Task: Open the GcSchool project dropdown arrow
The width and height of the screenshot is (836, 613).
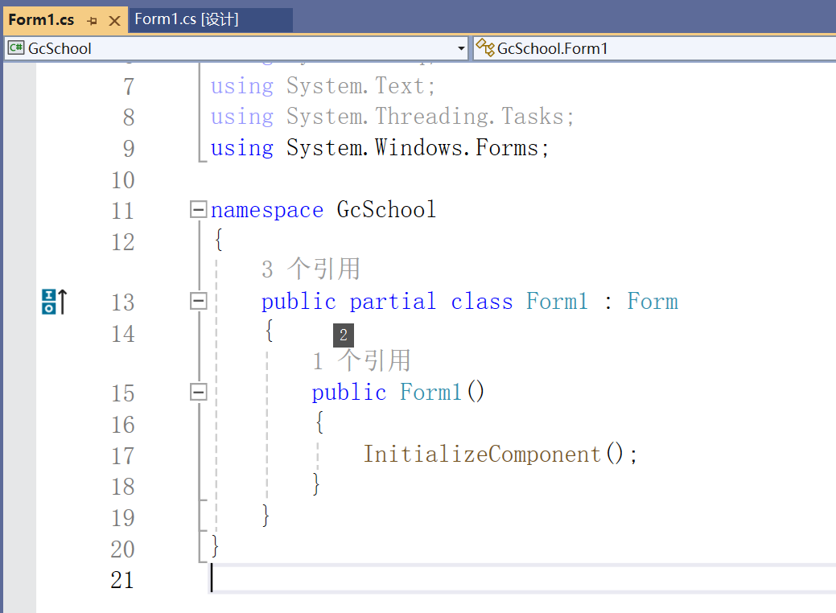Action: pos(461,49)
